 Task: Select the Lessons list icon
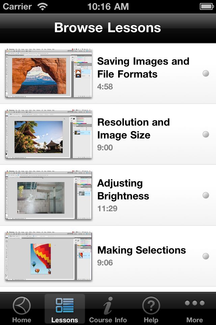tap(64, 305)
